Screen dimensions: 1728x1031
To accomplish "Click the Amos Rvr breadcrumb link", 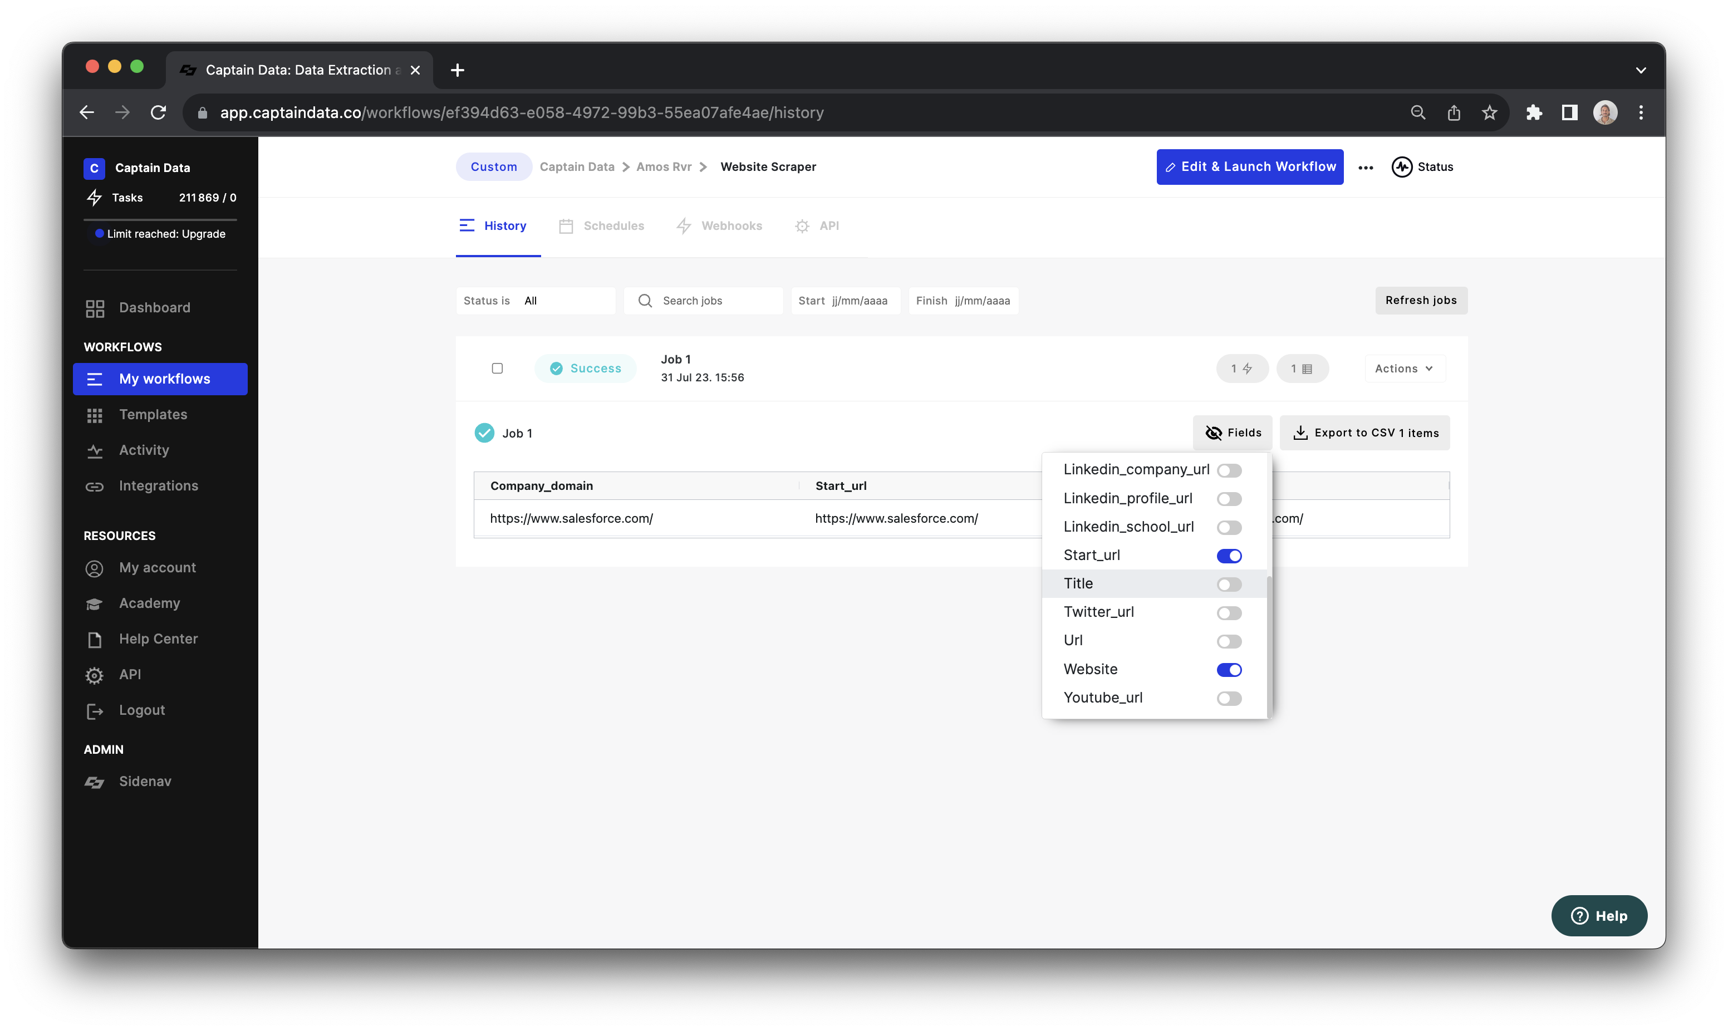I will pos(664,167).
